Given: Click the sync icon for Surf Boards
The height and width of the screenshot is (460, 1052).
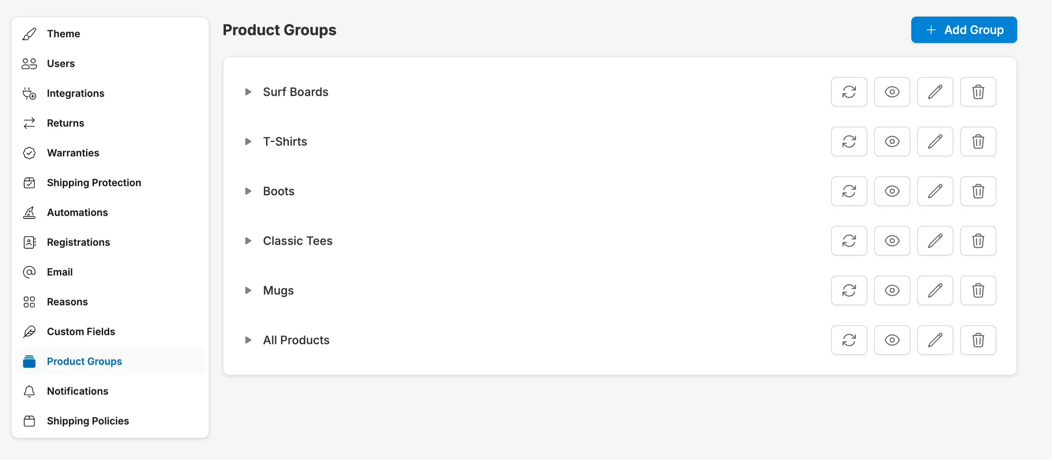Looking at the screenshot, I should [849, 91].
